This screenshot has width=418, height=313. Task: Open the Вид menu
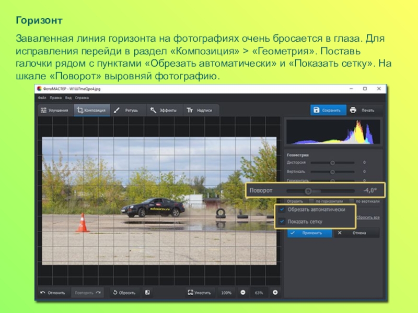(x=68, y=98)
